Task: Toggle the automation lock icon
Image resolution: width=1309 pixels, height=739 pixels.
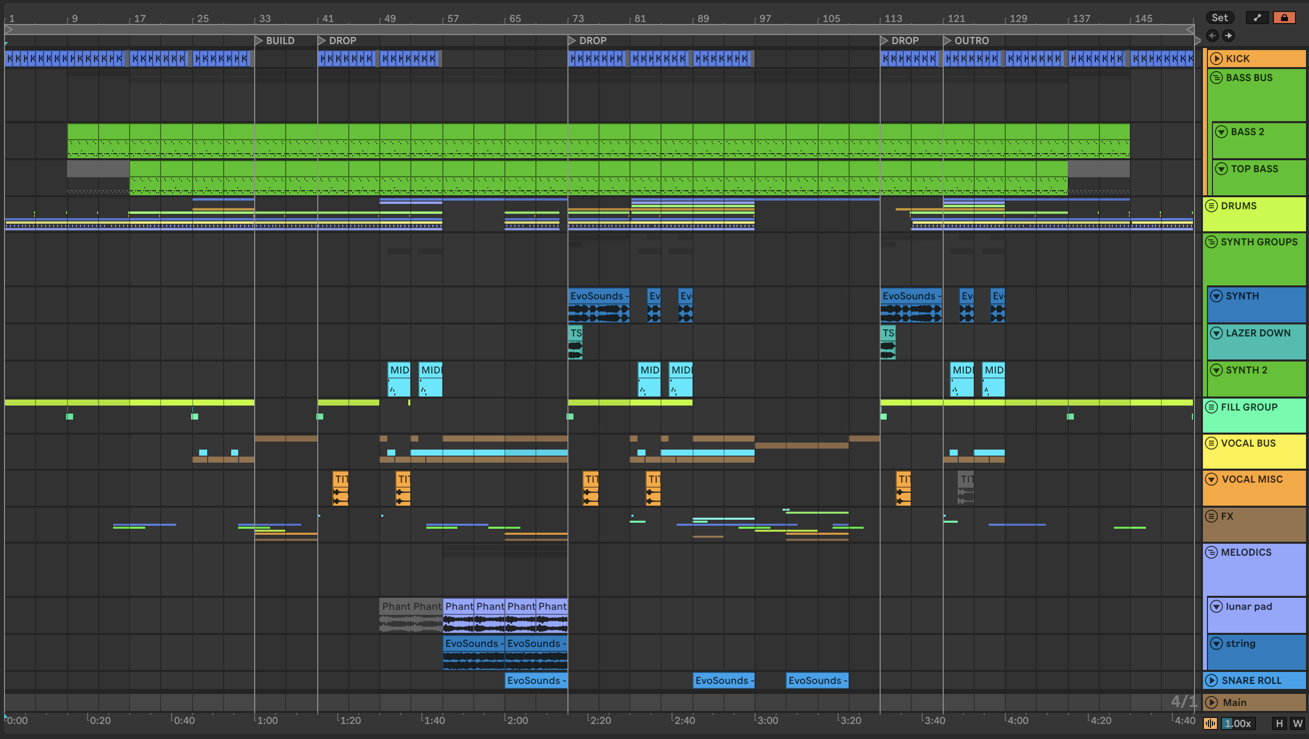Action: [1284, 18]
